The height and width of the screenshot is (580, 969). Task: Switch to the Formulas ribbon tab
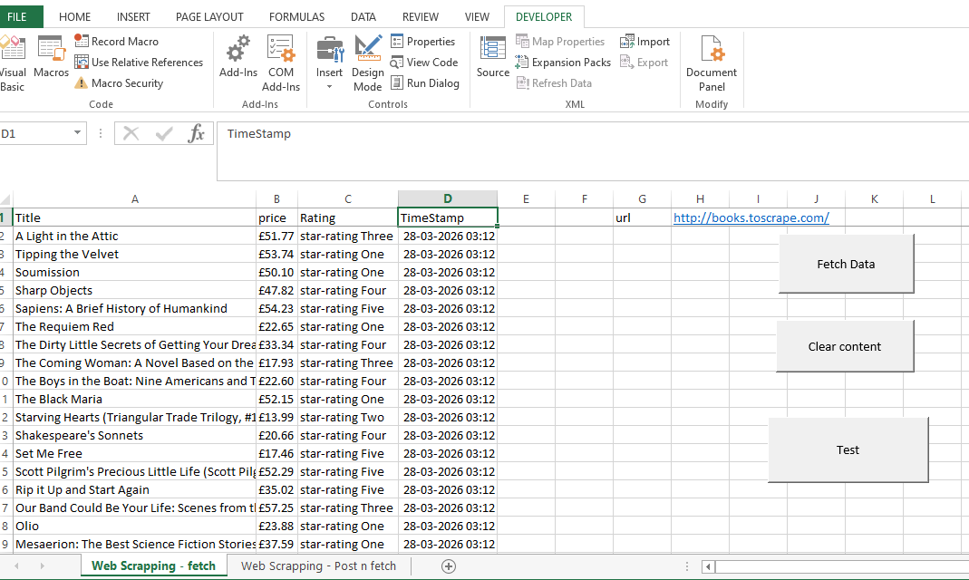tap(296, 17)
